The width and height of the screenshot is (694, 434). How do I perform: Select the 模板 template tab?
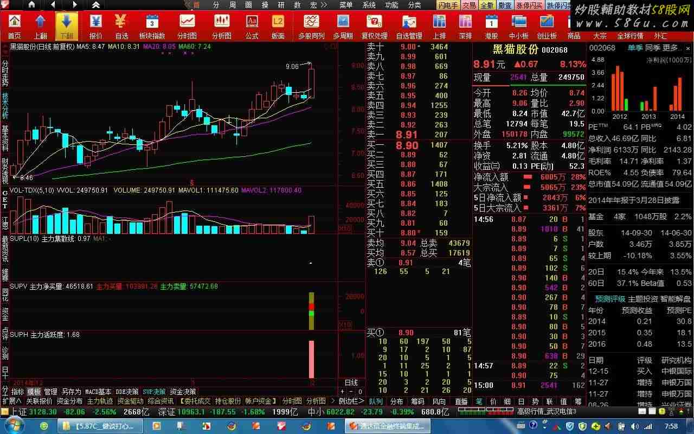coord(34,391)
